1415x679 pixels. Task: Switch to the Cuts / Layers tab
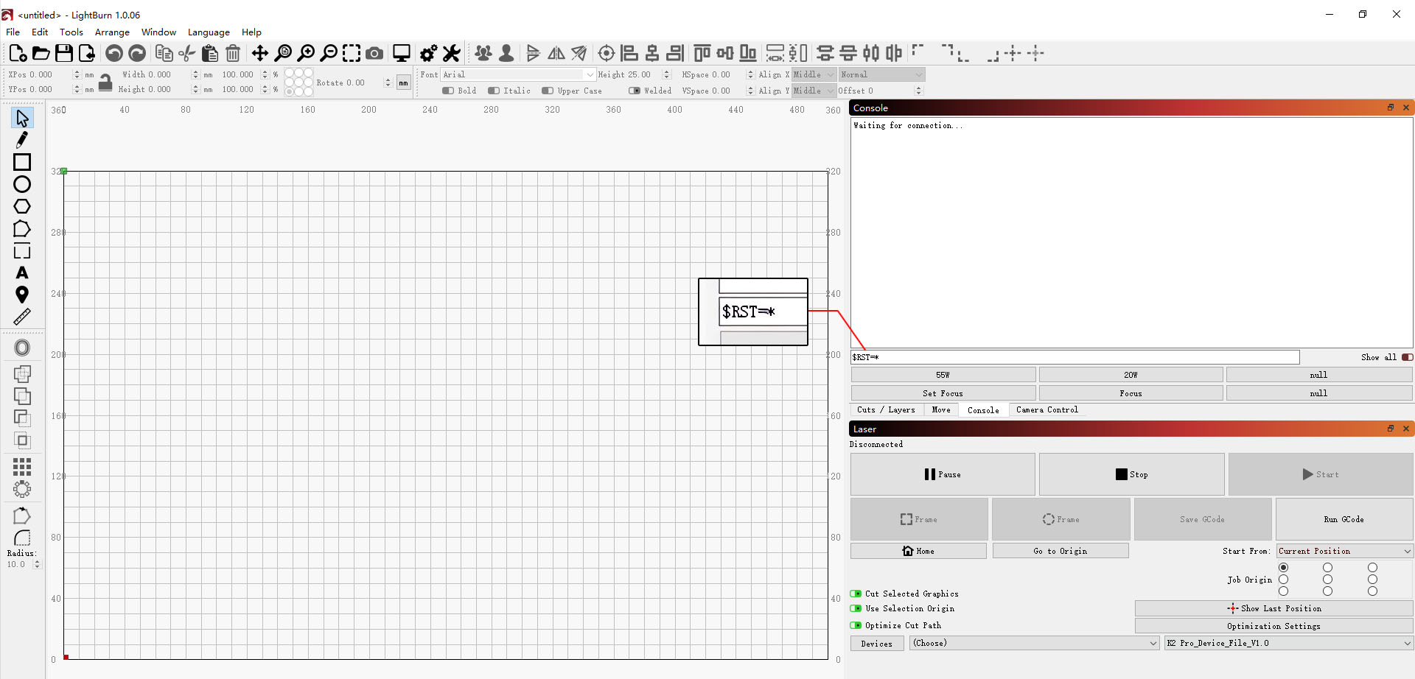click(886, 410)
